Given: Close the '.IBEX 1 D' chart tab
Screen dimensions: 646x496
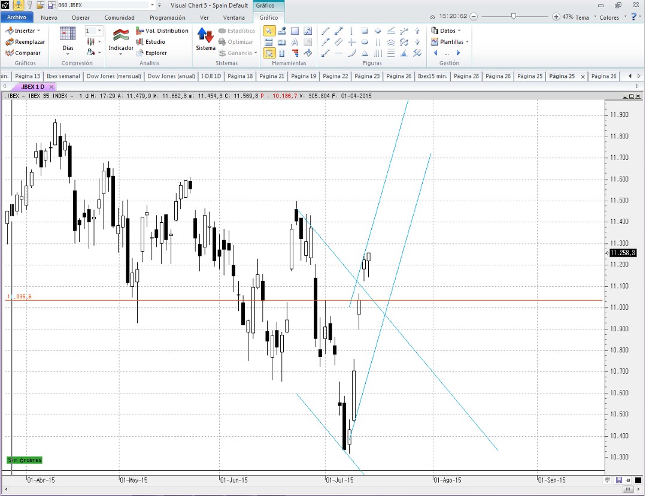Looking at the screenshot, I should pos(51,87).
